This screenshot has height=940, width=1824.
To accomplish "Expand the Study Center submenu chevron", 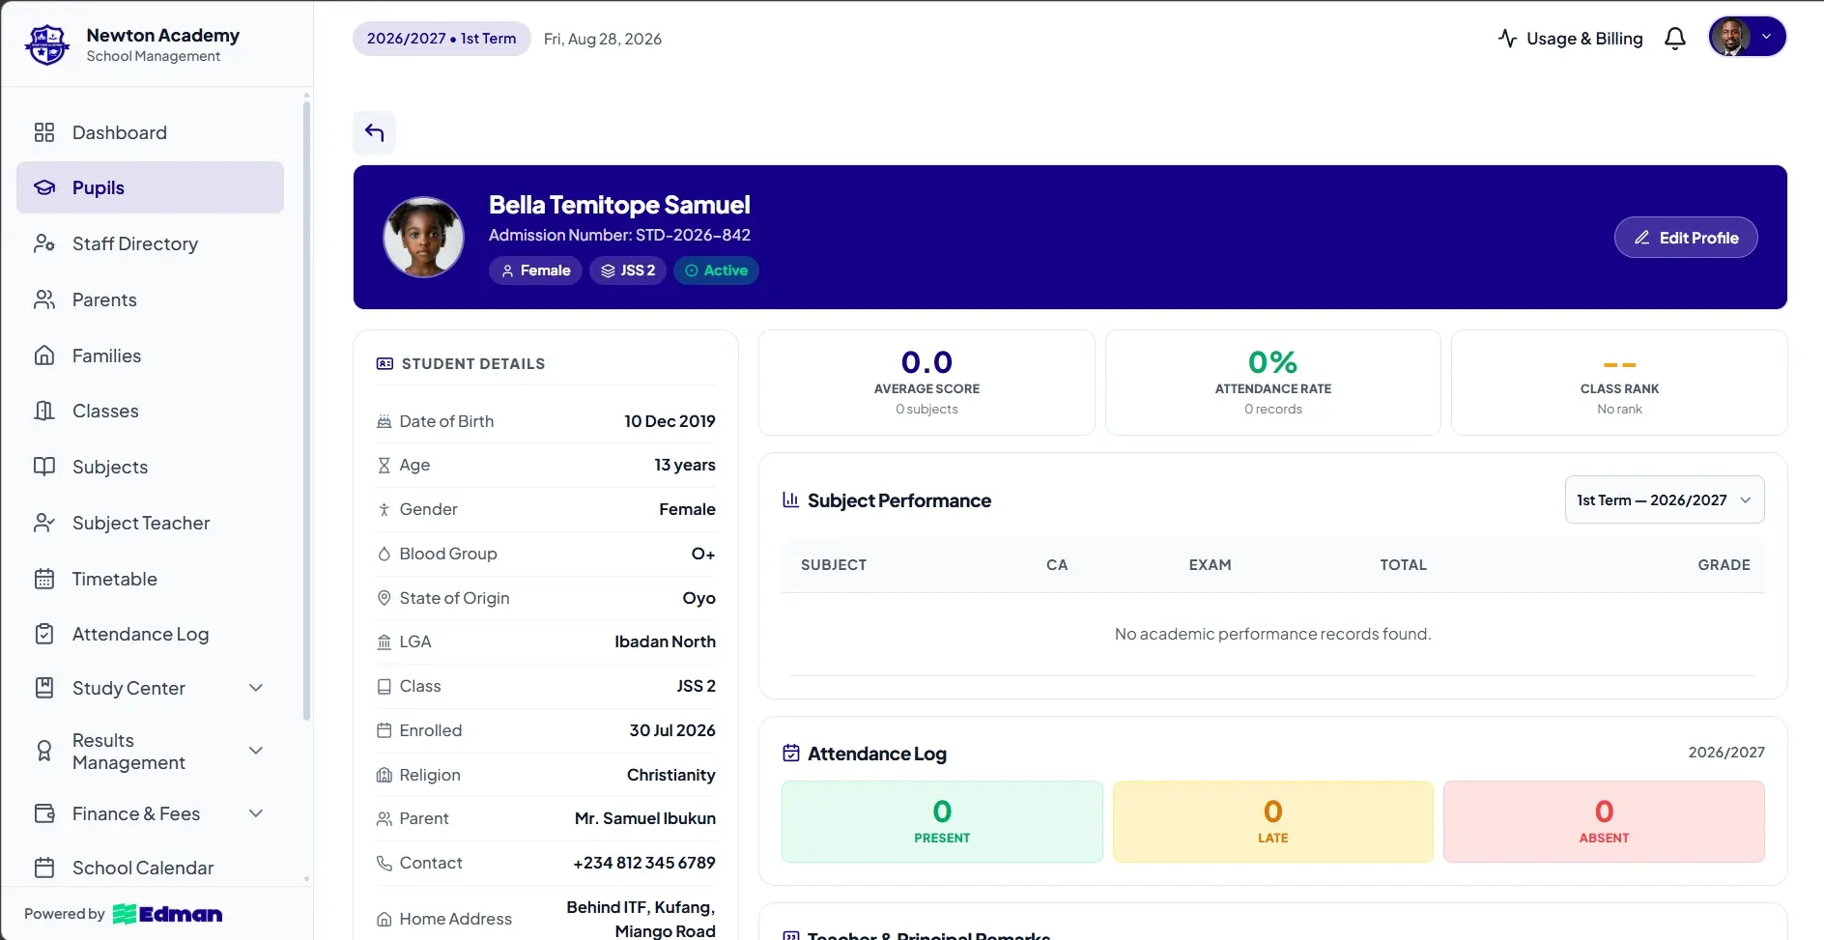I will pos(256,688).
